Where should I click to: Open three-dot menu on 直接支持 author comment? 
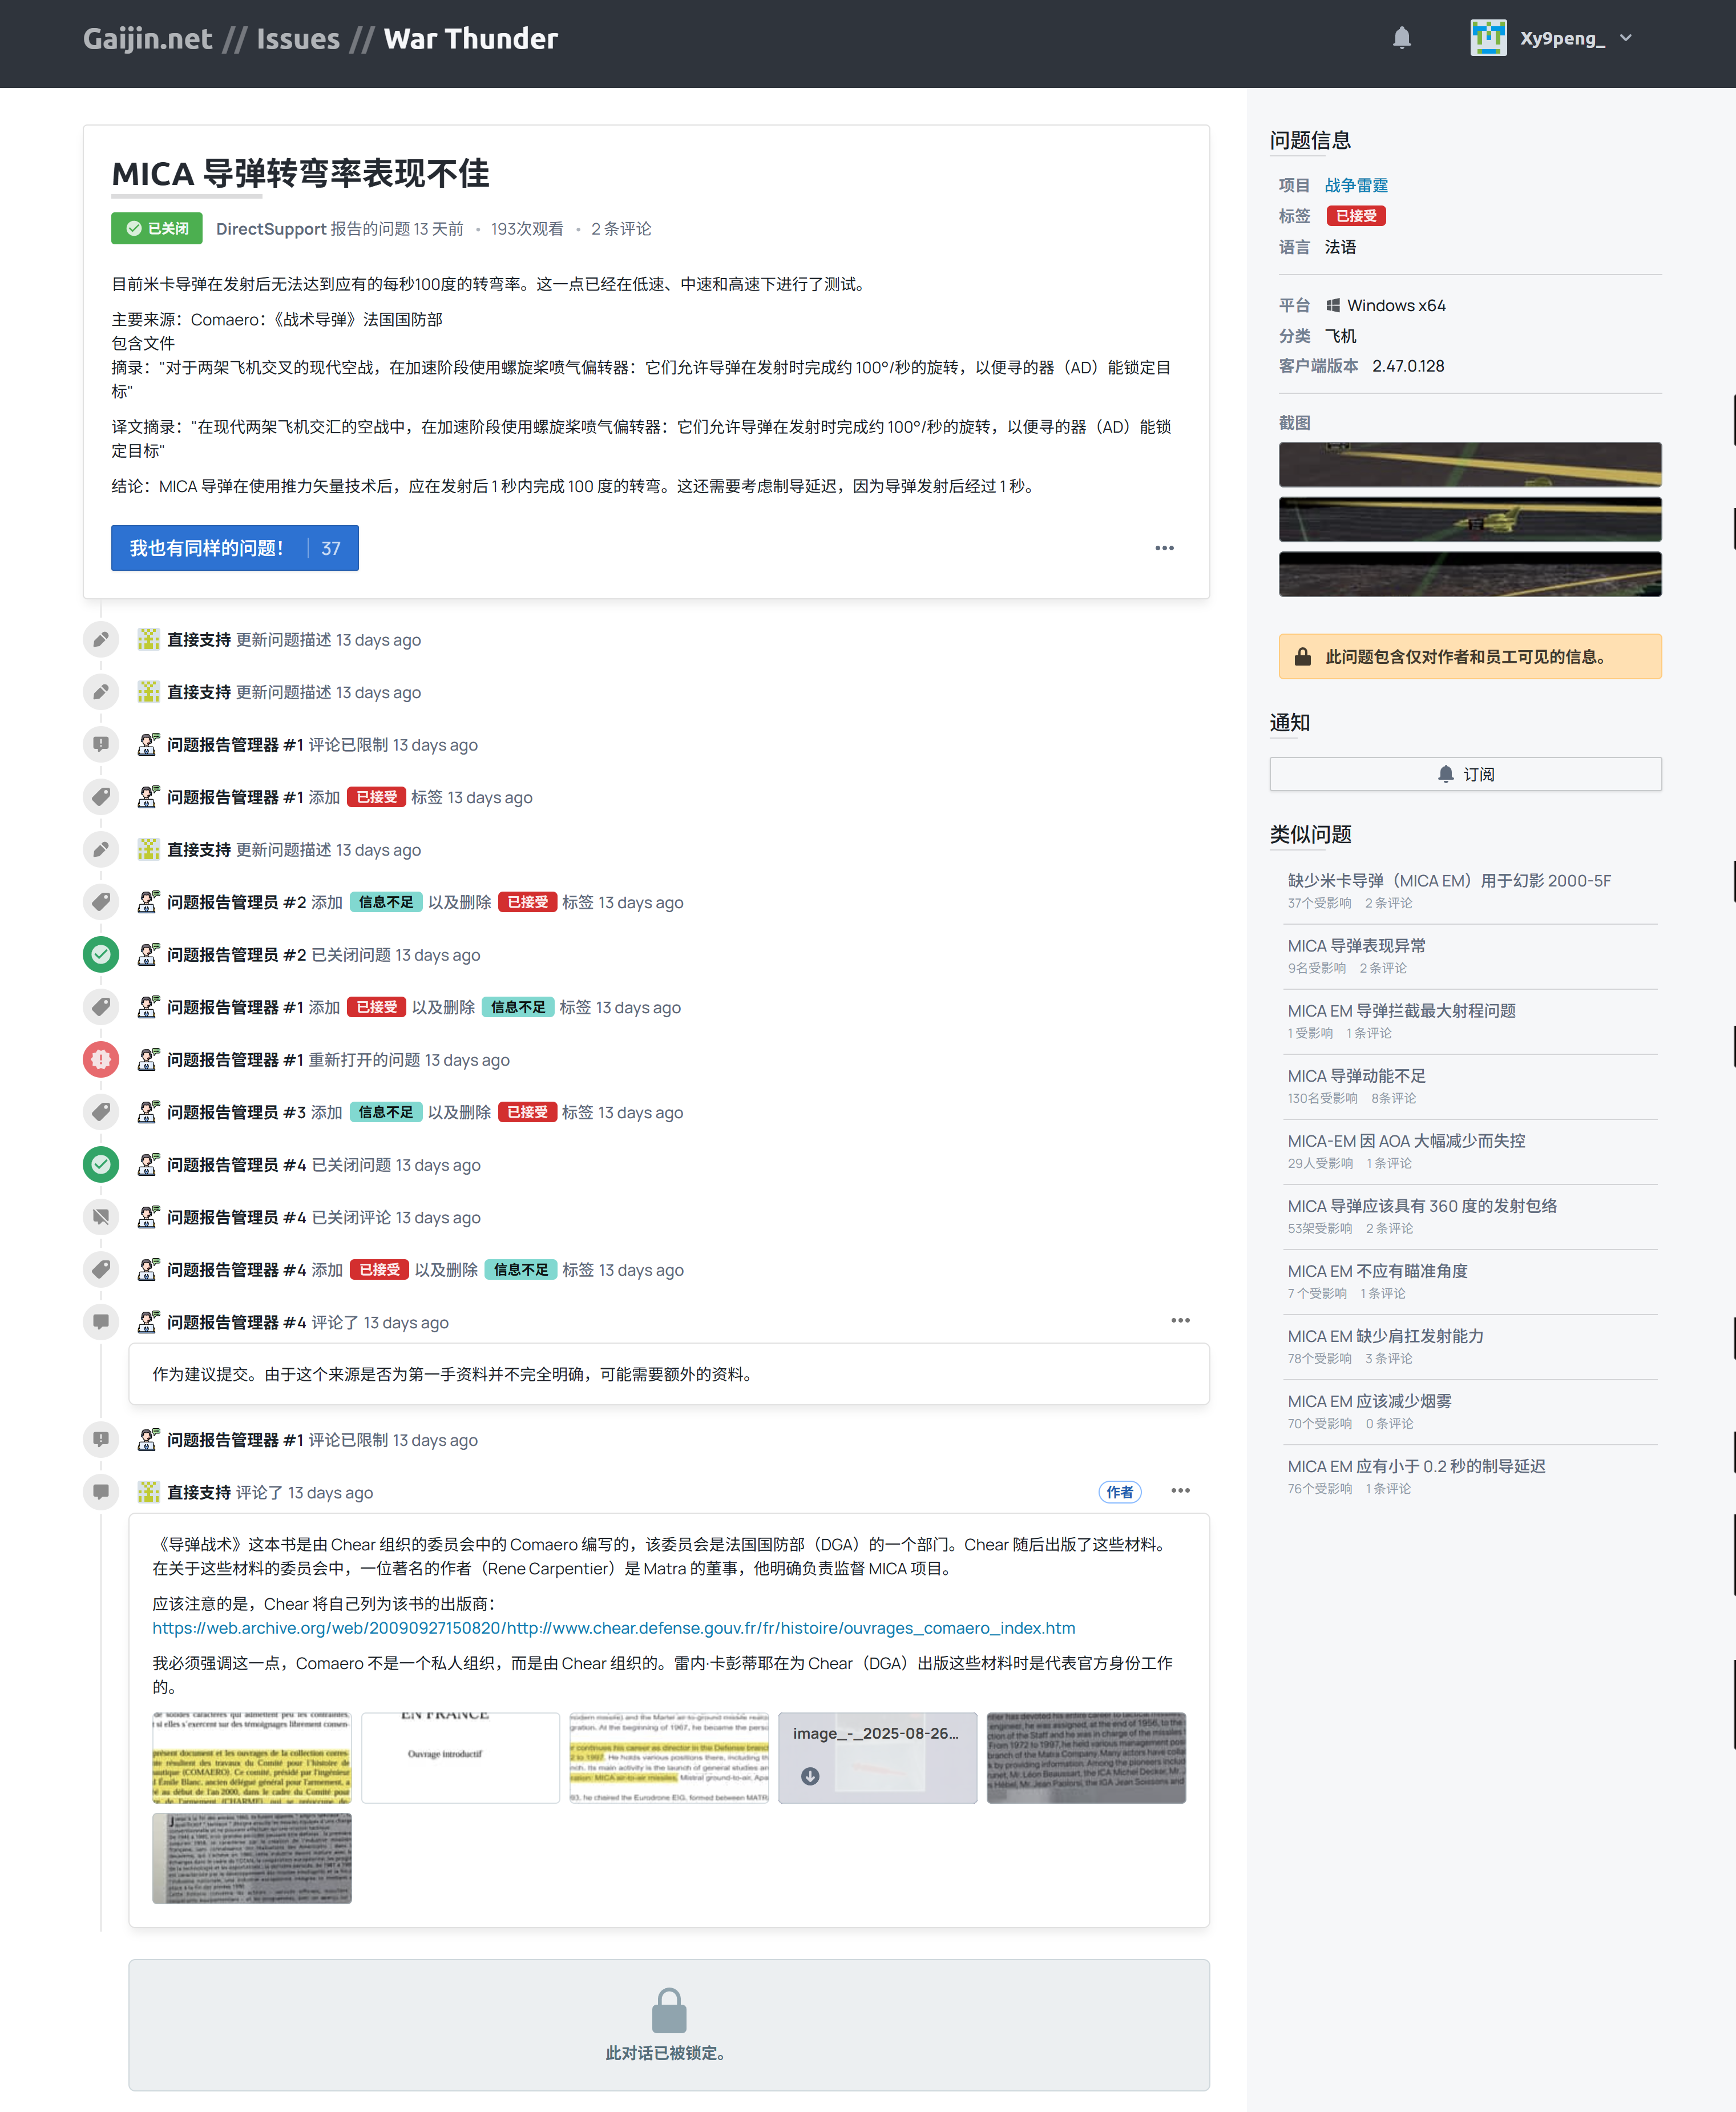click(1180, 1490)
